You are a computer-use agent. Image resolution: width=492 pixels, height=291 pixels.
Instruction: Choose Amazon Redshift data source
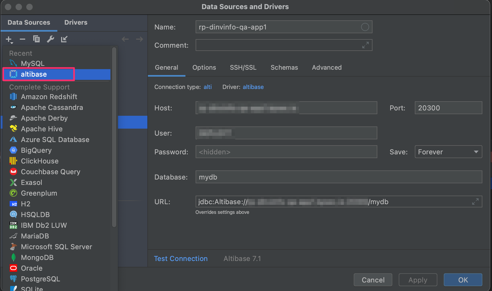(57, 97)
